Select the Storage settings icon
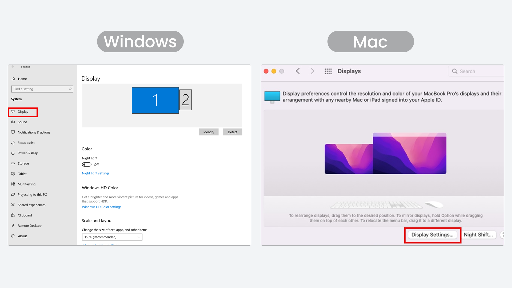Image resolution: width=512 pixels, height=288 pixels. (x=13, y=163)
